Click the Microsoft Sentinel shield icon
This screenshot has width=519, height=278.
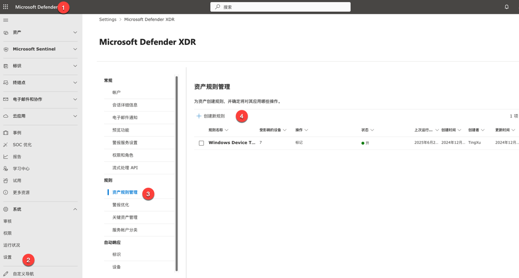6,49
